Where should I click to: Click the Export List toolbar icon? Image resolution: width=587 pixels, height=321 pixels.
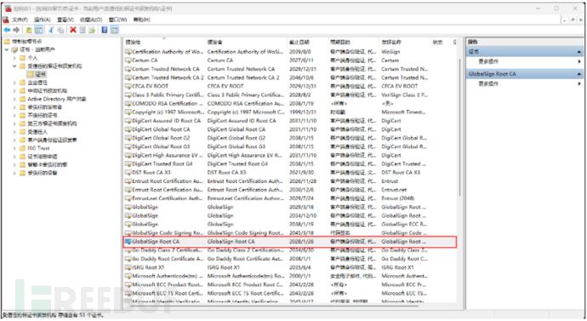click(x=92, y=30)
